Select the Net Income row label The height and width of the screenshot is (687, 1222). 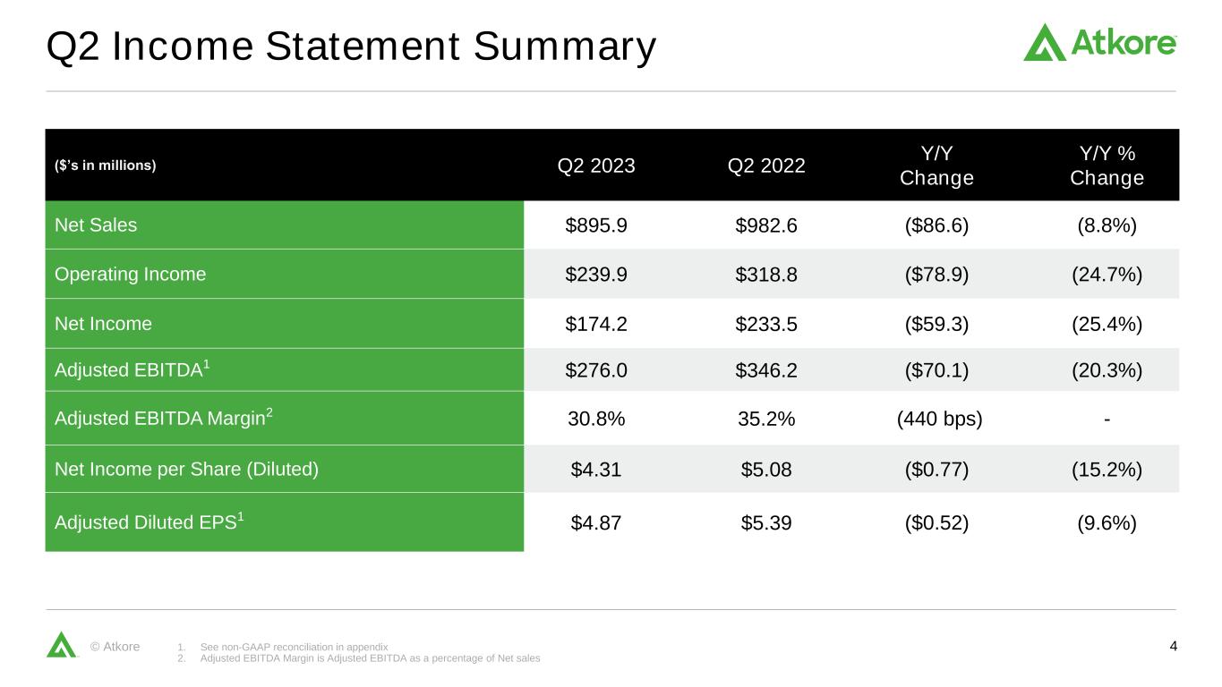pyautogui.click(x=103, y=324)
